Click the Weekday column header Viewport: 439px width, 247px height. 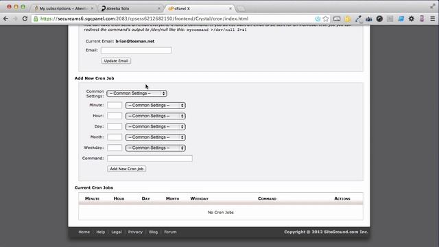[200, 198]
